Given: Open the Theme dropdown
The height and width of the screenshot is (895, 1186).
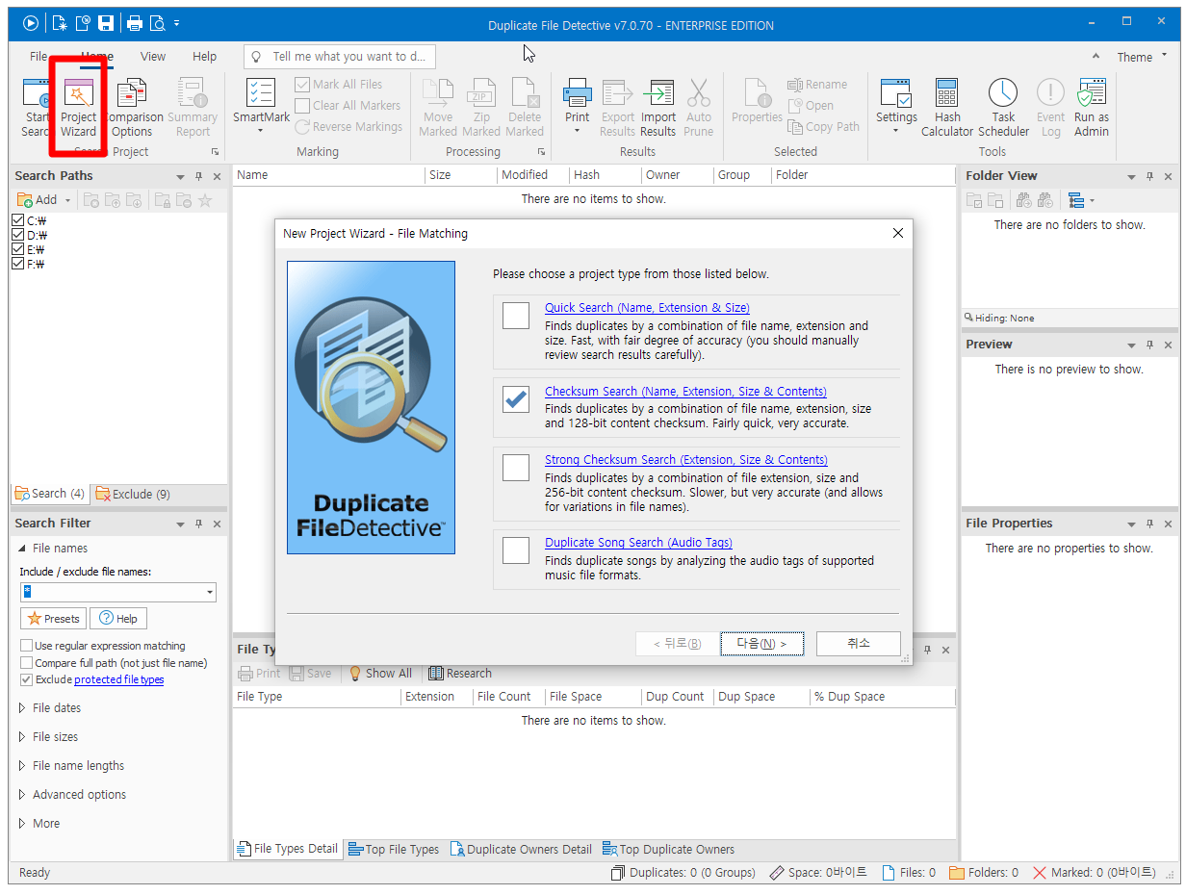Looking at the screenshot, I should pyautogui.click(x=1142, y=57).
